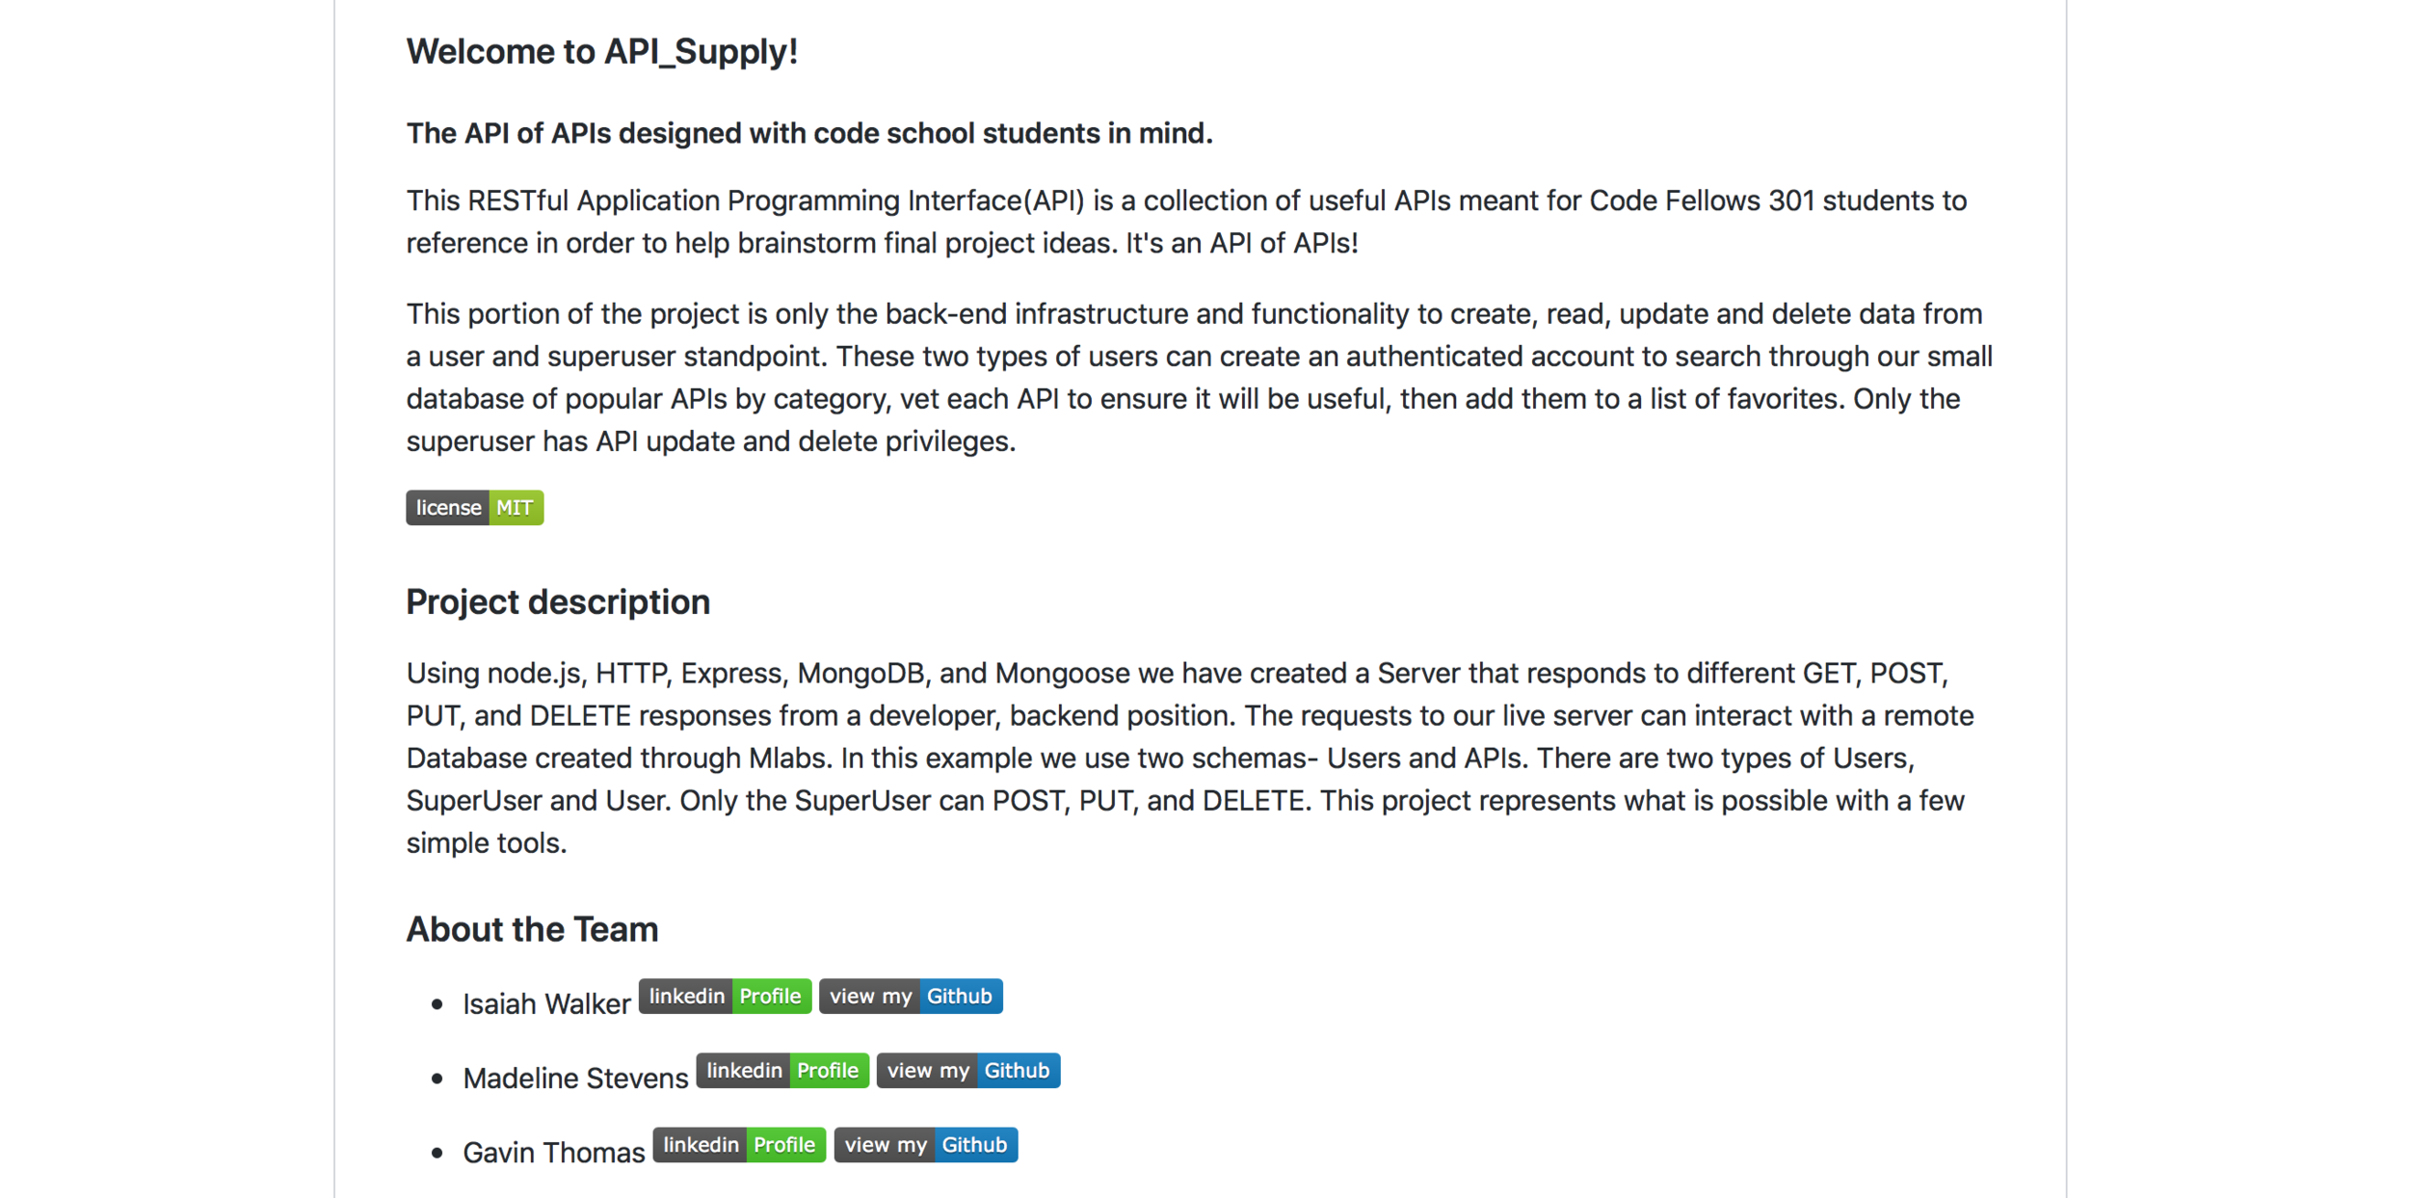Select the Isaiah Walker name text
The height and width of the screenshot is (1198, 2409).
click(546, 1003)
